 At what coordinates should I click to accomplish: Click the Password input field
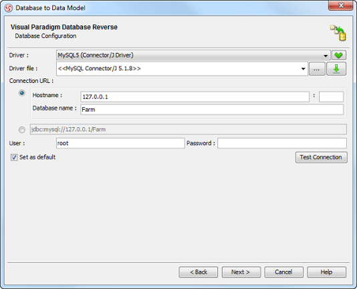point(282,143)
